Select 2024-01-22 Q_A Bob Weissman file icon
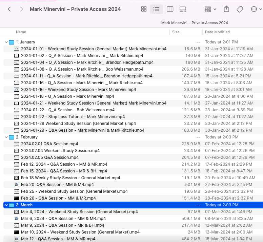This screenshot has height=242, width=263. (x=16, y=110)
